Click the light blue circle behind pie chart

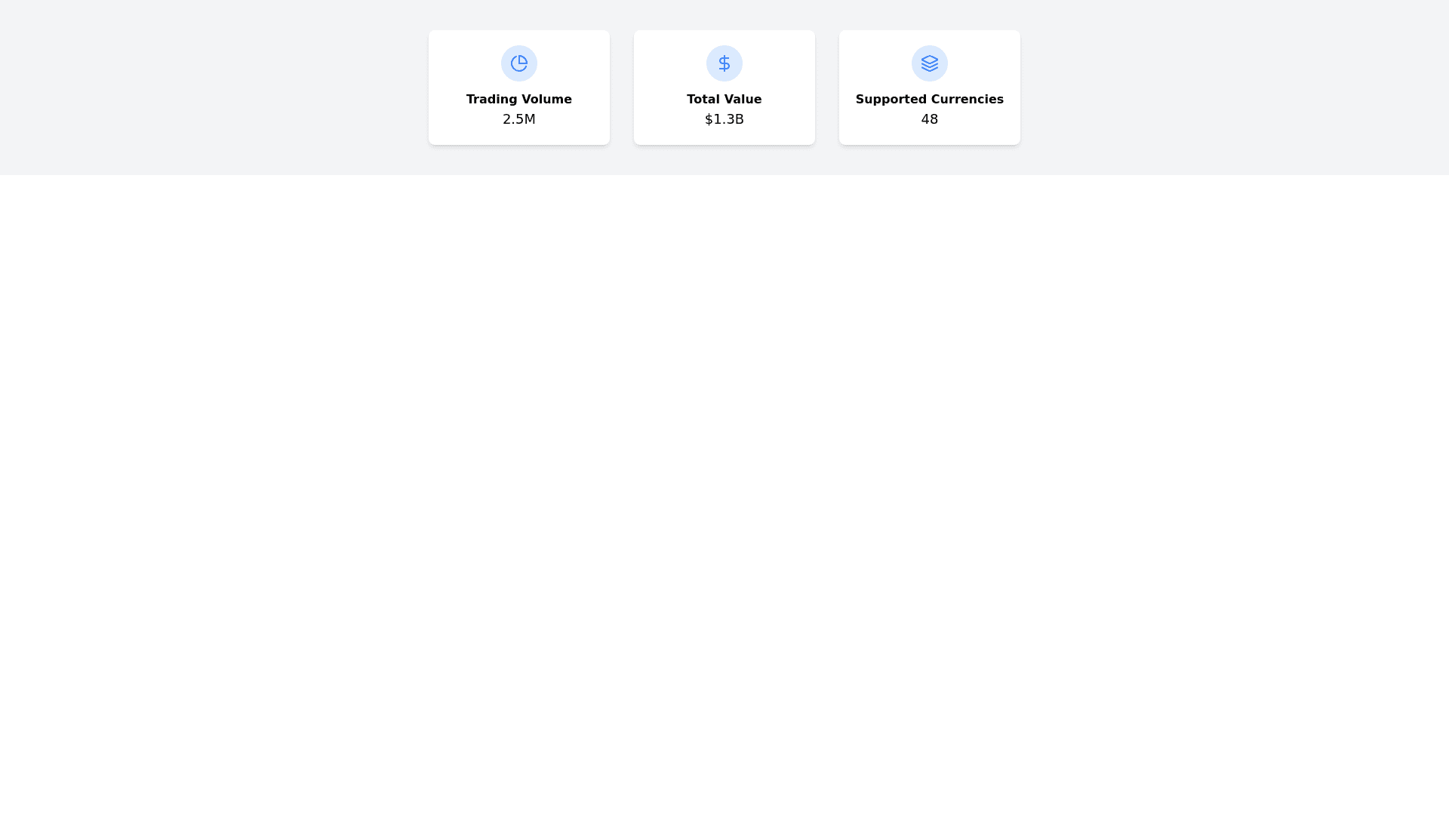coord(518,63)
